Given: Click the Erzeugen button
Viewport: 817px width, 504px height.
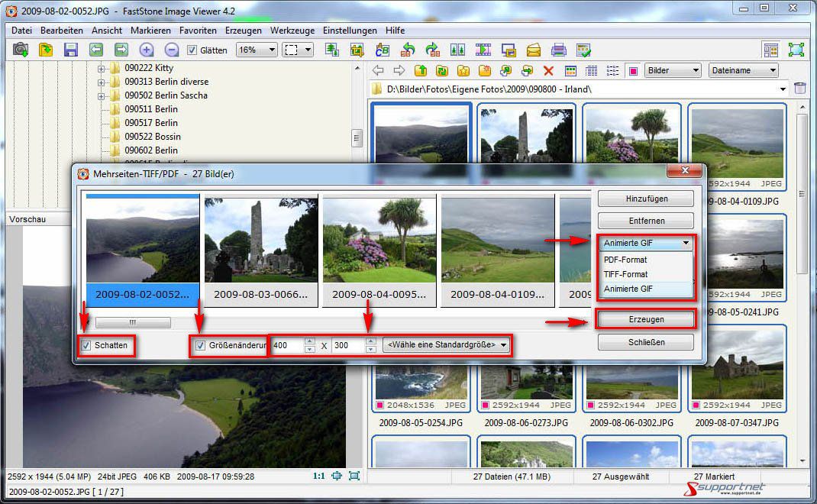Looking at the screenshot, I should (646, 319).
